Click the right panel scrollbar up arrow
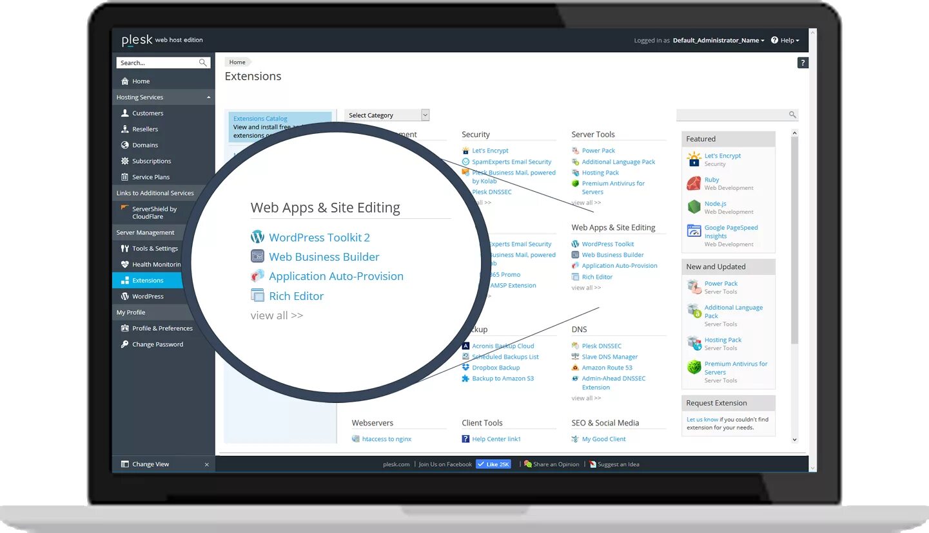This screenshot has height=533, width=929. (x=794, y=133)
